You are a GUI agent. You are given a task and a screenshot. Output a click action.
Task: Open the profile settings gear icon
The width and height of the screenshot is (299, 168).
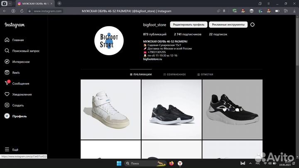(x=252, y=24)
